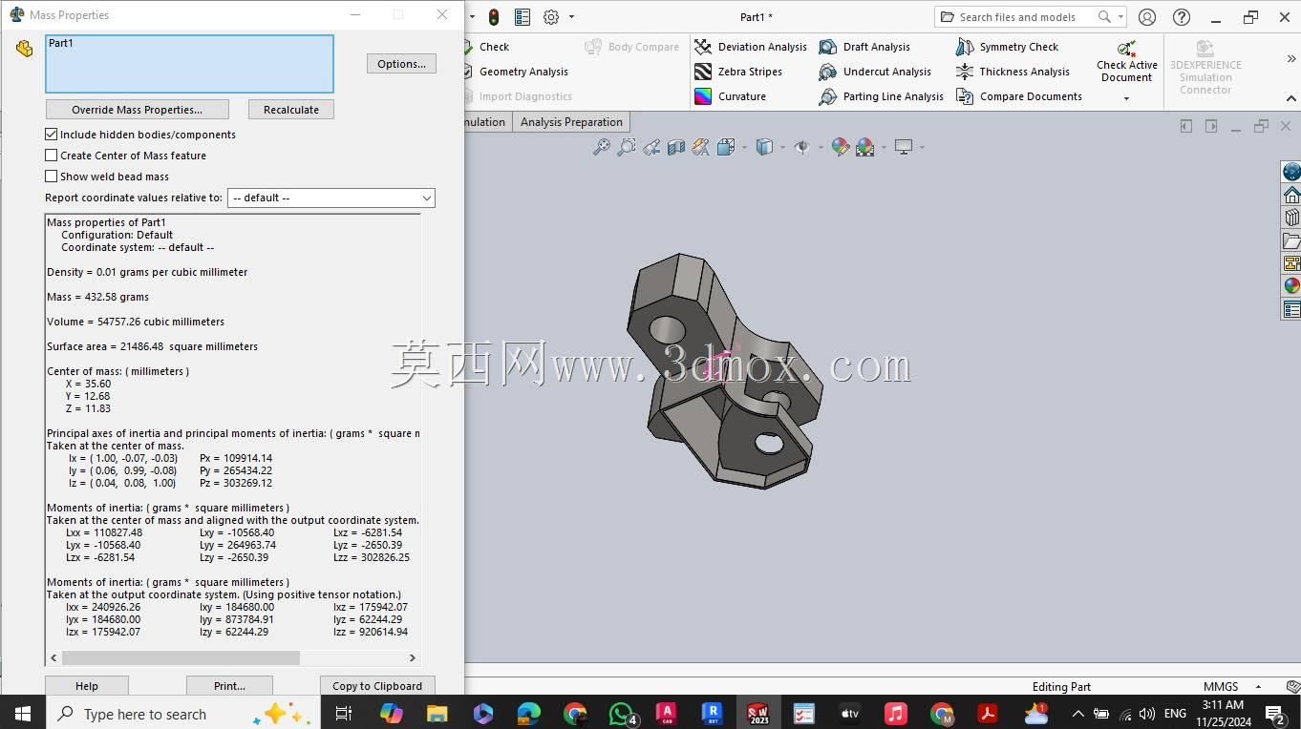Activate Zebra Stripes display
The width and height of the screenshot is (1301, 729).
(738, 72)
